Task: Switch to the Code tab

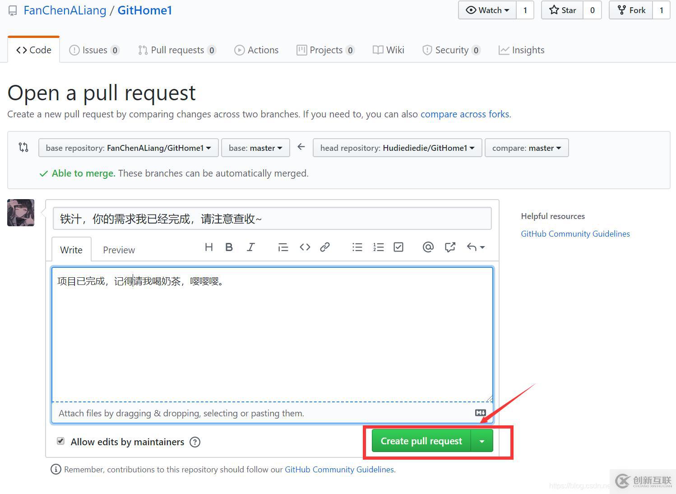Action: coord(34,50)
